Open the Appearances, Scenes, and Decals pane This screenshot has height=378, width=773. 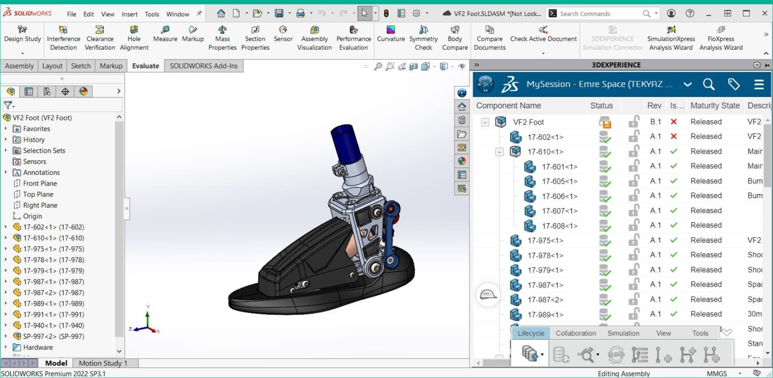coord(461,161)
